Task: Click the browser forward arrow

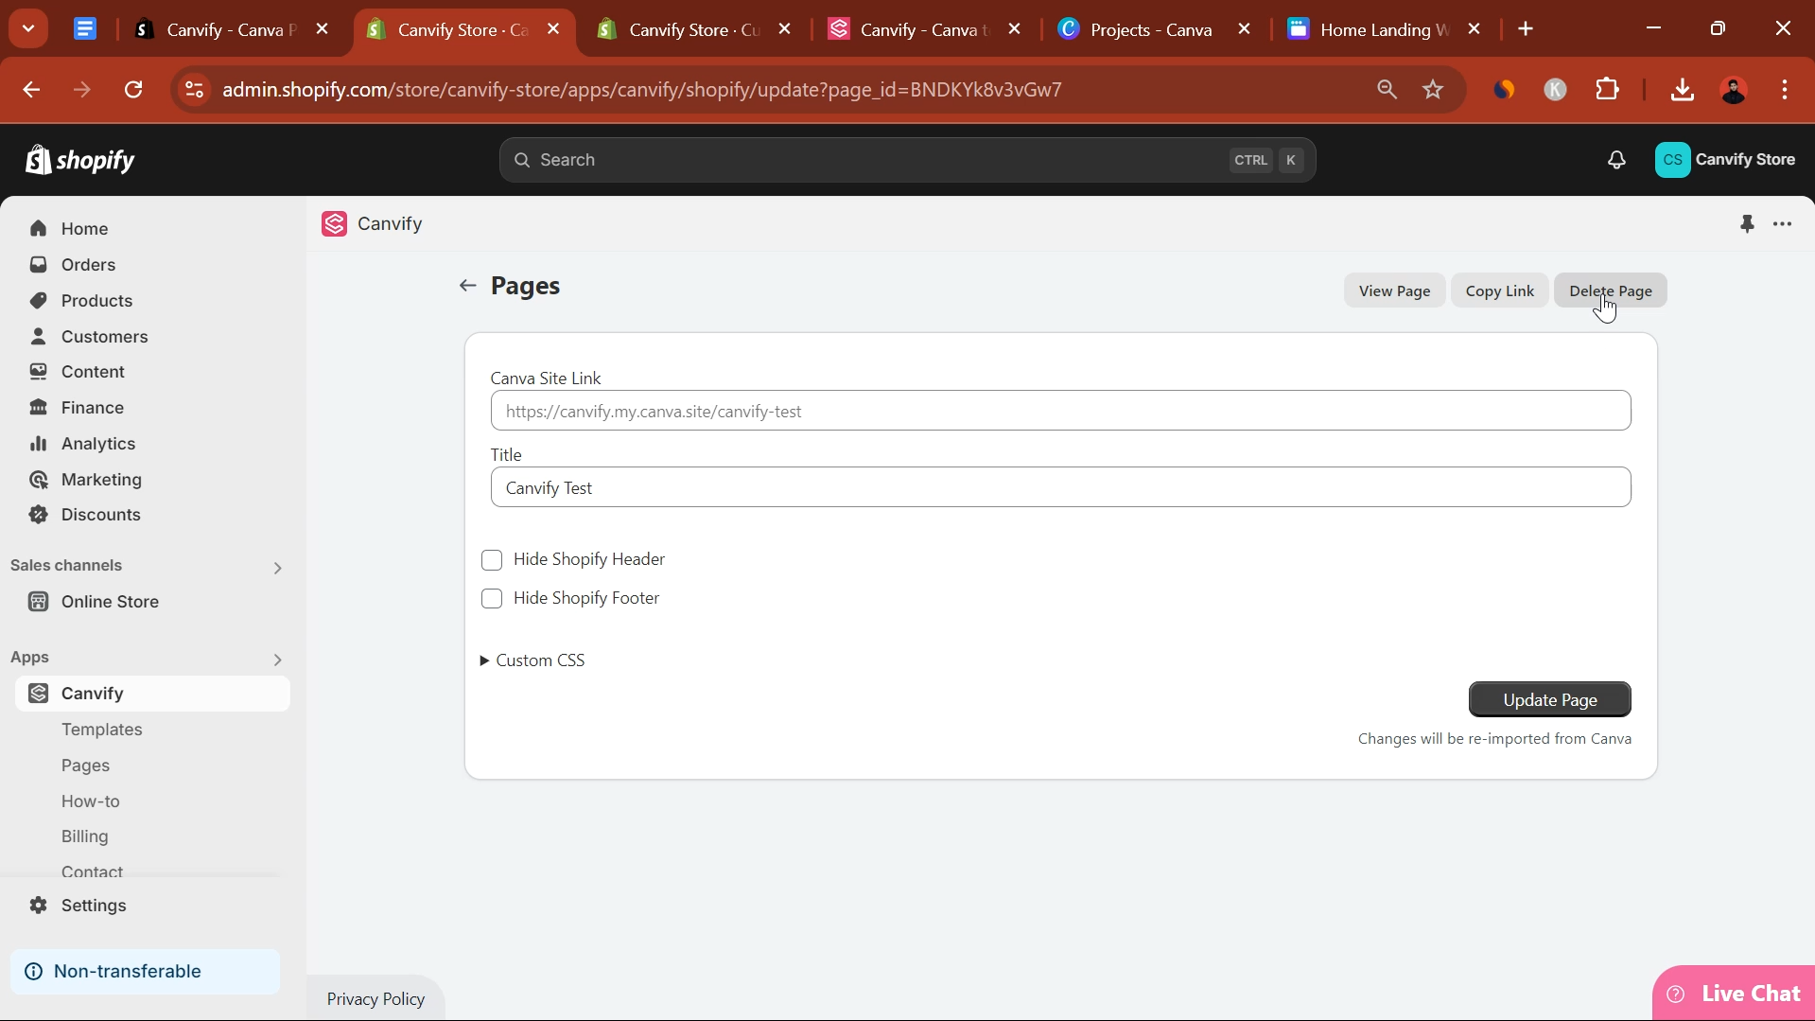Action: tap(82, 90)
